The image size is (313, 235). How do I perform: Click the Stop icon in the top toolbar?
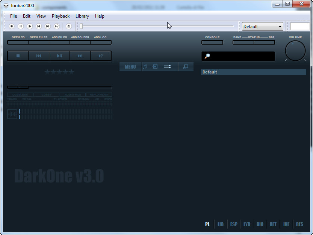(12, 26)
